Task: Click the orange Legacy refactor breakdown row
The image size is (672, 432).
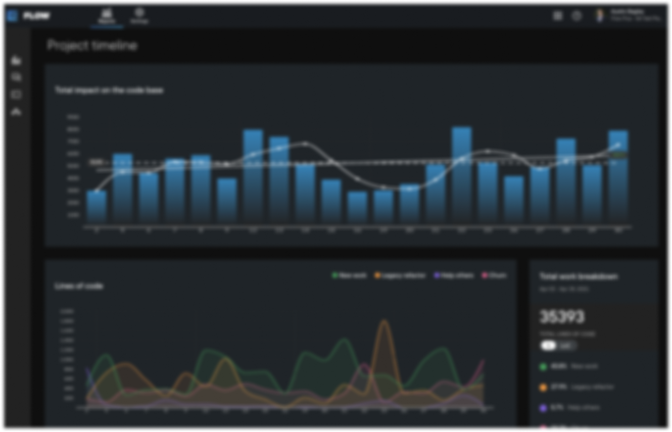Action: pos(577,387)
